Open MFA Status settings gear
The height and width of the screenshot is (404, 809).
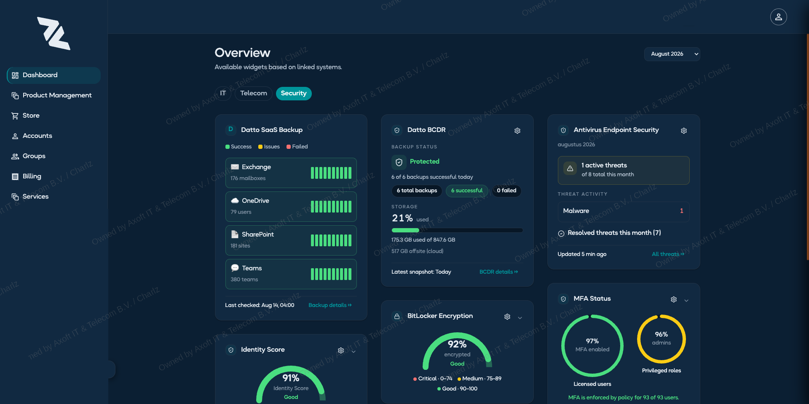(x=674, y=299)
